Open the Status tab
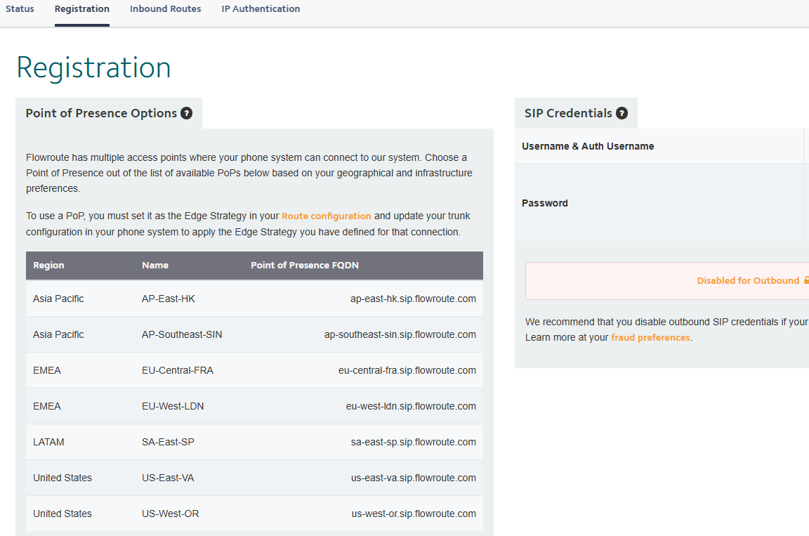 (20, 9)
